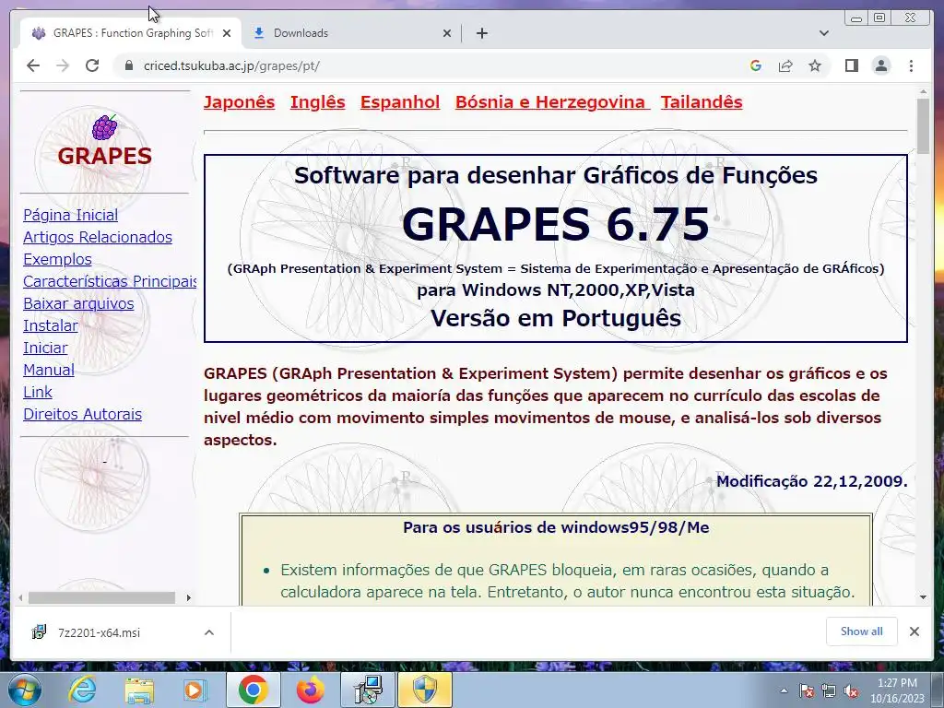View site info via padlock icon
Screen dimensions: 944x708
pos(129,65)
